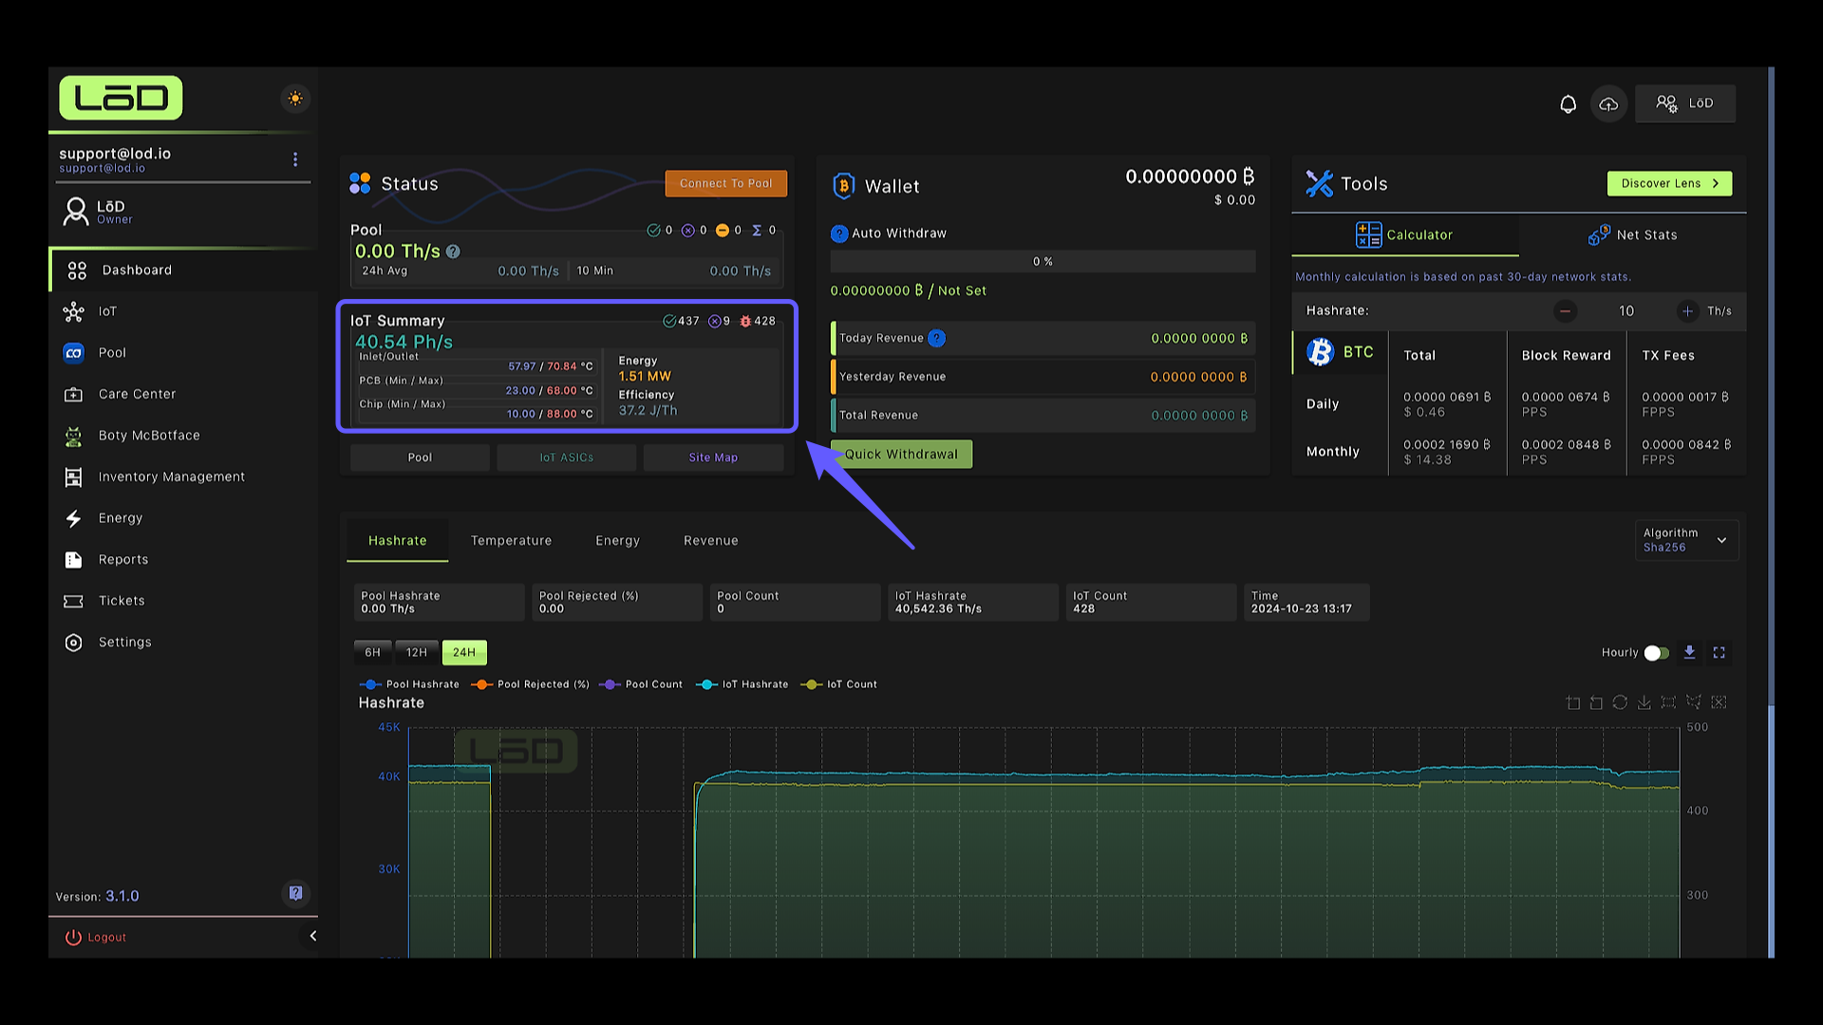This screenshot has height=1025, width=1823.
Task: Click the Auto Withdraw 0% progress bar
Action: pos(1043,261)
